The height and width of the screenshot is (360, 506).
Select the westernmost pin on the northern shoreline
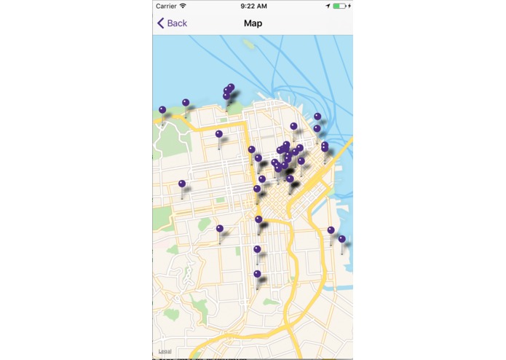click(x=162, y=110)
